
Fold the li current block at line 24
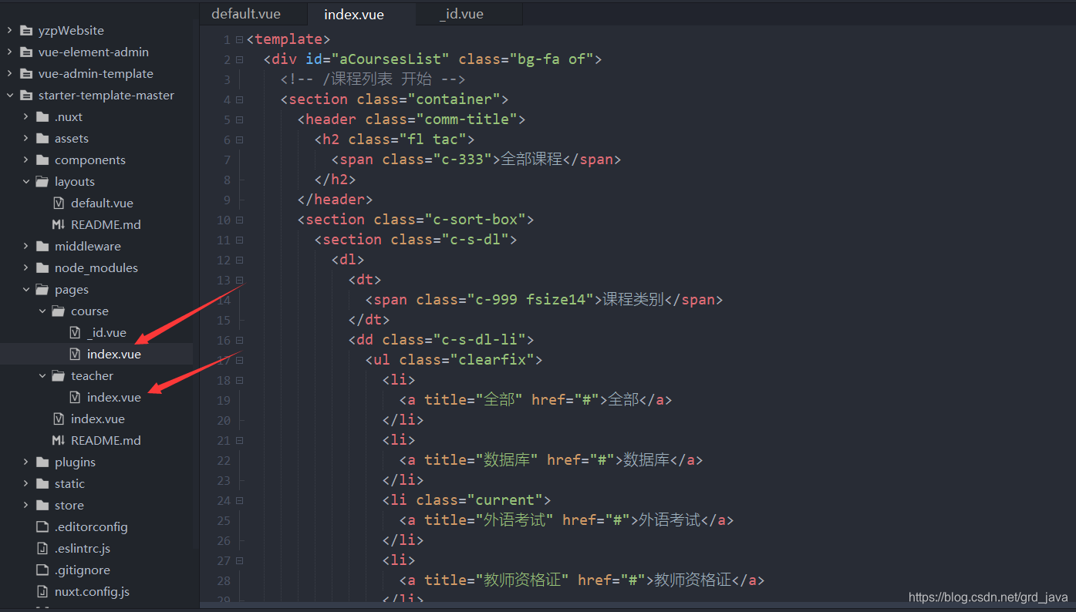point(240,500)
